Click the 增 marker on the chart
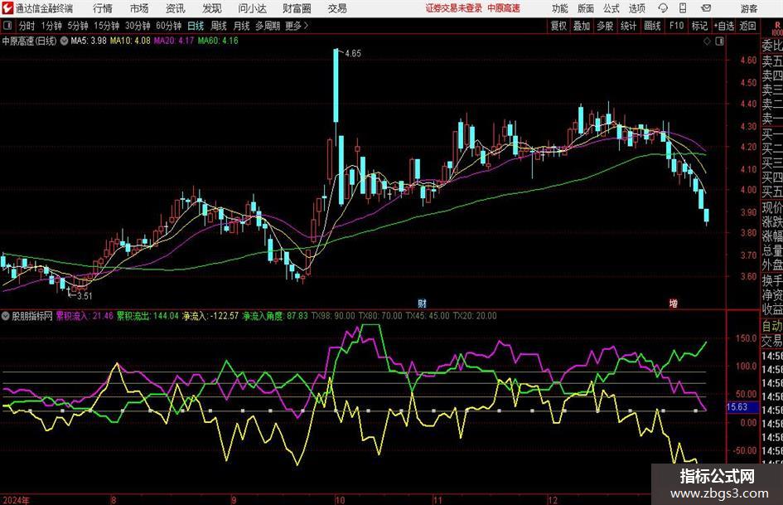This screenshot has height=505, width=783. tap(673, 303)
